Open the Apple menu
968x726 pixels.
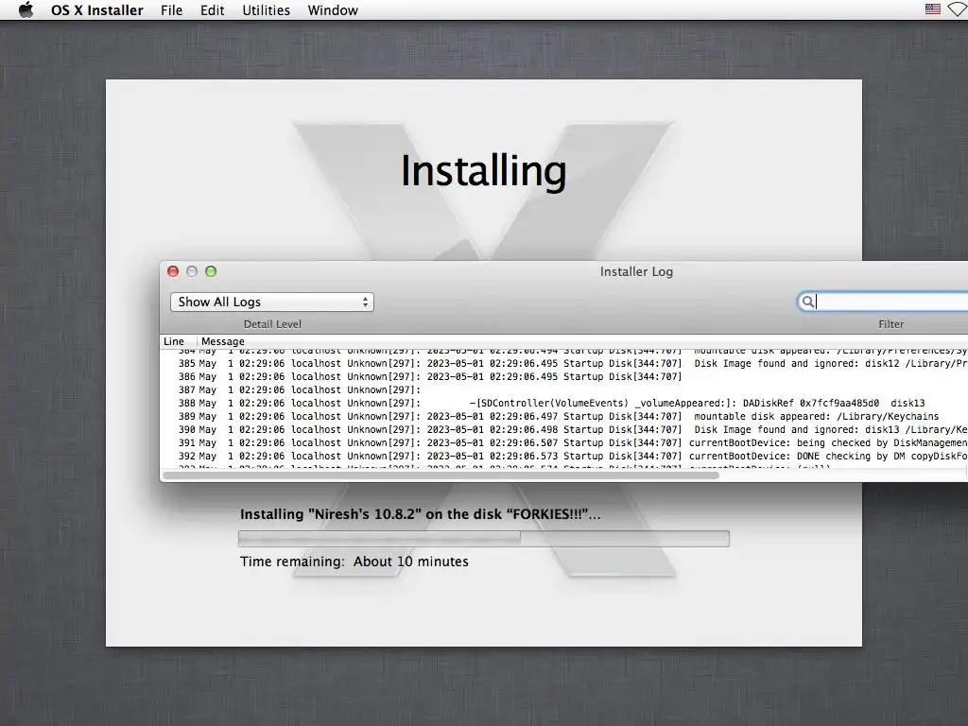[x=26, y=9]
